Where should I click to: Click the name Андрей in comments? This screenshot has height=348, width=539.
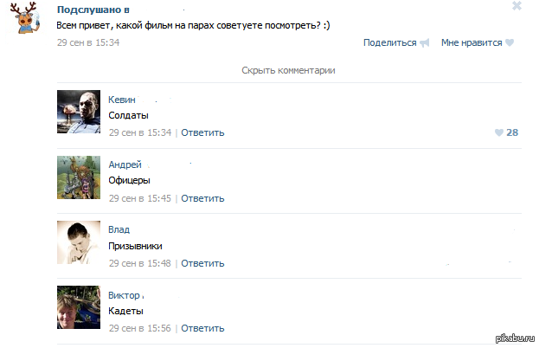(125, 164)
